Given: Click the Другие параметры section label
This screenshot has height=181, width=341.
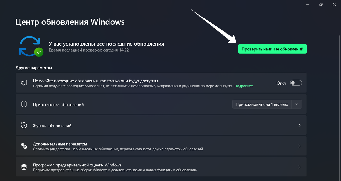Looking at the screenshot, I should [34, 68].
